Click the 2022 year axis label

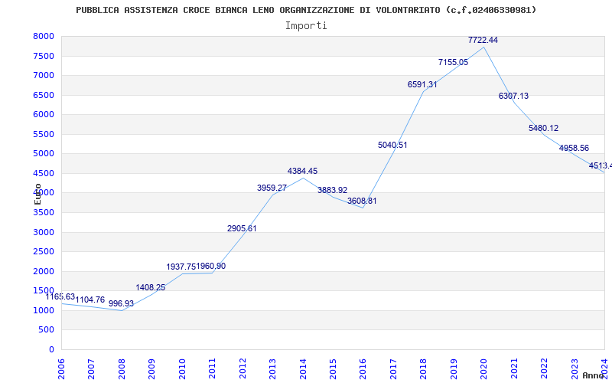[x=544, y=368]
